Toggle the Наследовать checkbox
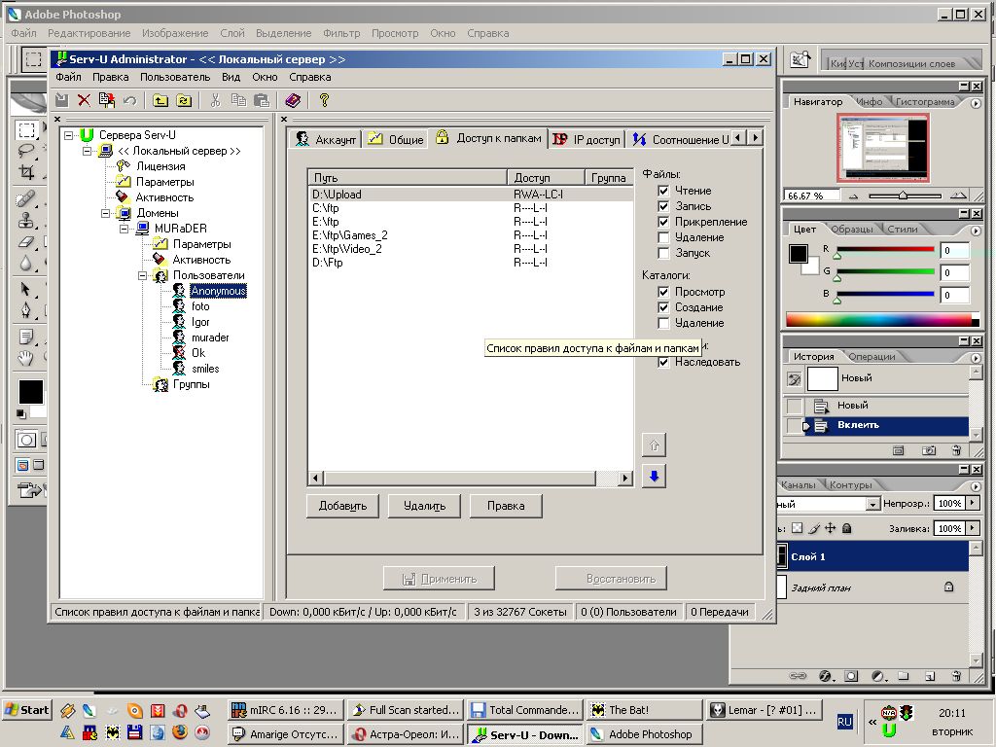 pyautogui.click(x=663, y=362)
